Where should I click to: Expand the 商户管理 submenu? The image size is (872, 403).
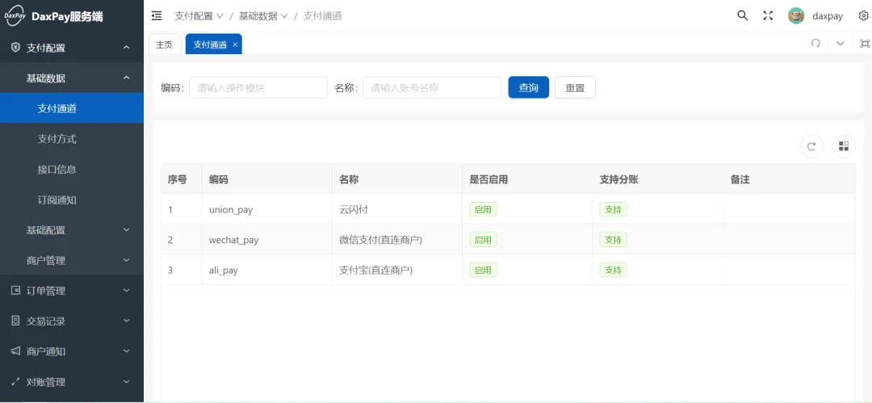click(x=126, y=260)
